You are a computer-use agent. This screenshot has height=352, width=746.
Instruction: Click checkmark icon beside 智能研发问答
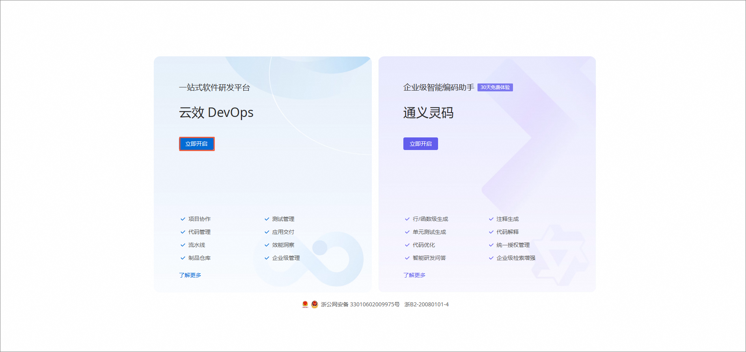tap(407, 258)
